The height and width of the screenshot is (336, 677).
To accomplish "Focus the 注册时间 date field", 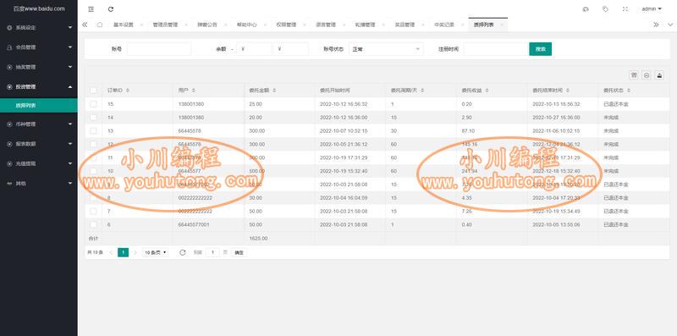I will [x=496, y=49].
